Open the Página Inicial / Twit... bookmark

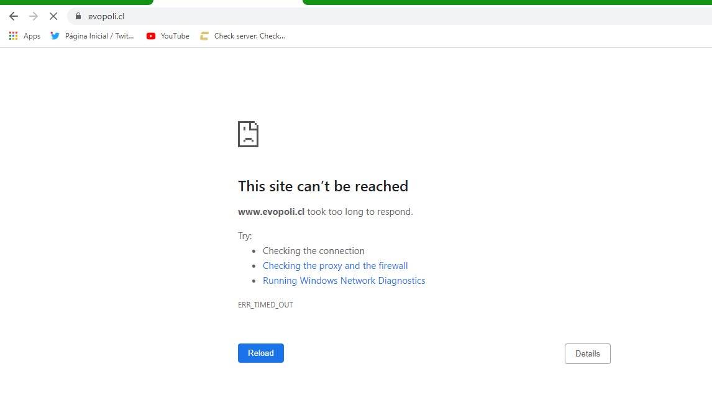click(x=99, y=36)
